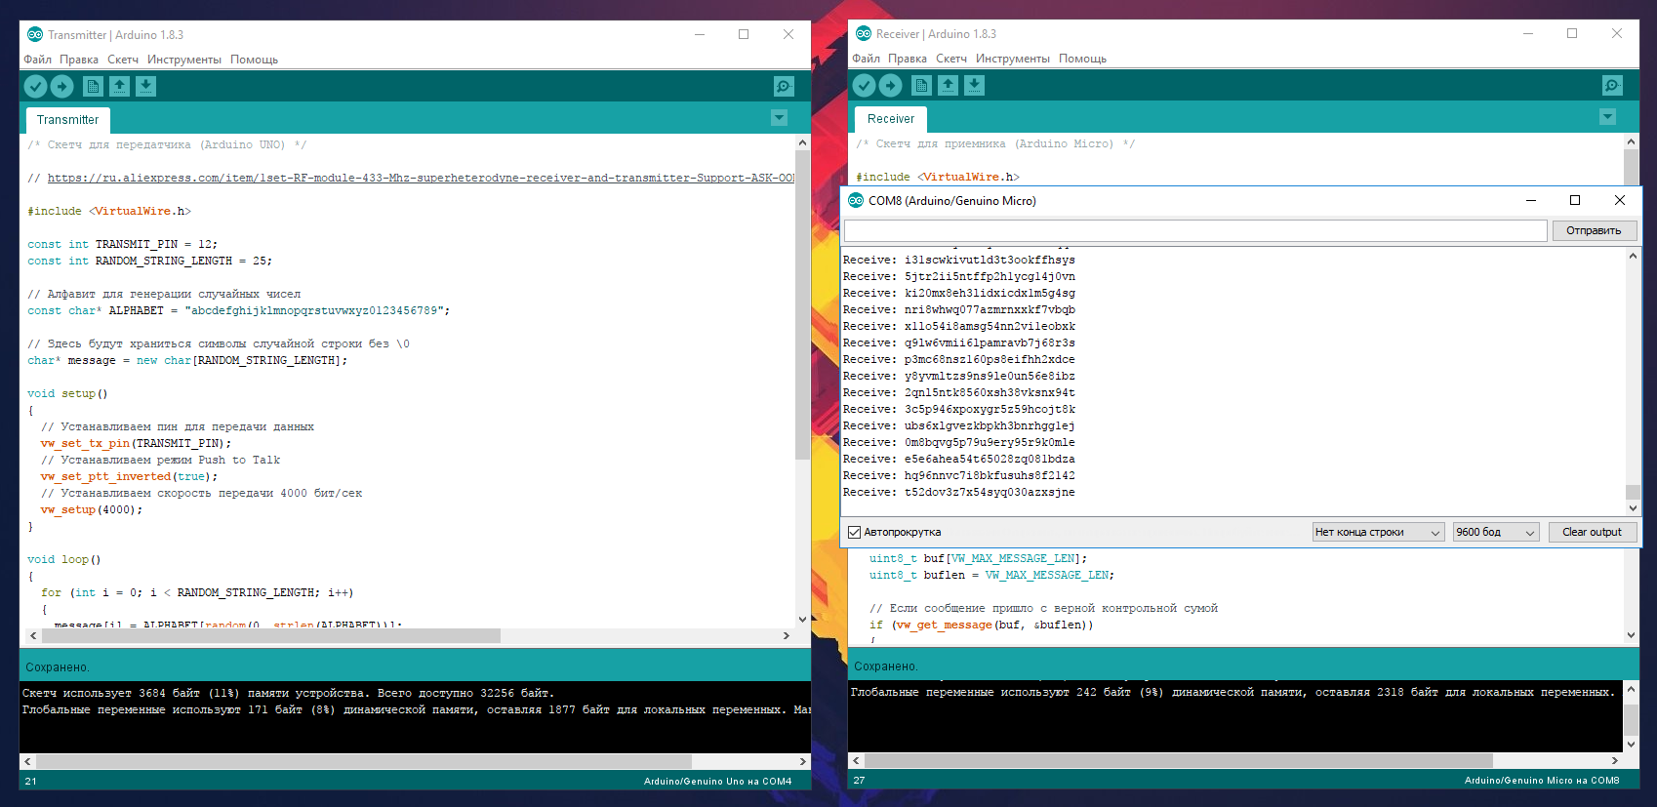Save sketch icon in Receiver toolbar
The height and width of the screenshot is (807, 1657).
[x=974, y=86]
